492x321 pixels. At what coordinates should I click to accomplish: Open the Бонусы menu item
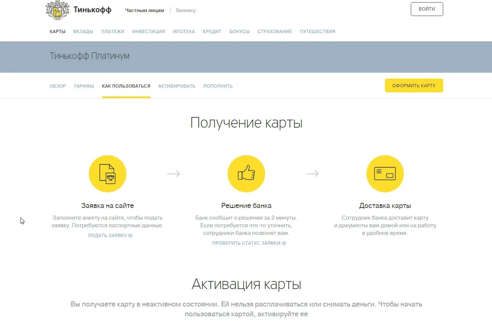point(240,32)
